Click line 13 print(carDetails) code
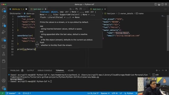This screenshot has width=169, height=95. (26, 49)
